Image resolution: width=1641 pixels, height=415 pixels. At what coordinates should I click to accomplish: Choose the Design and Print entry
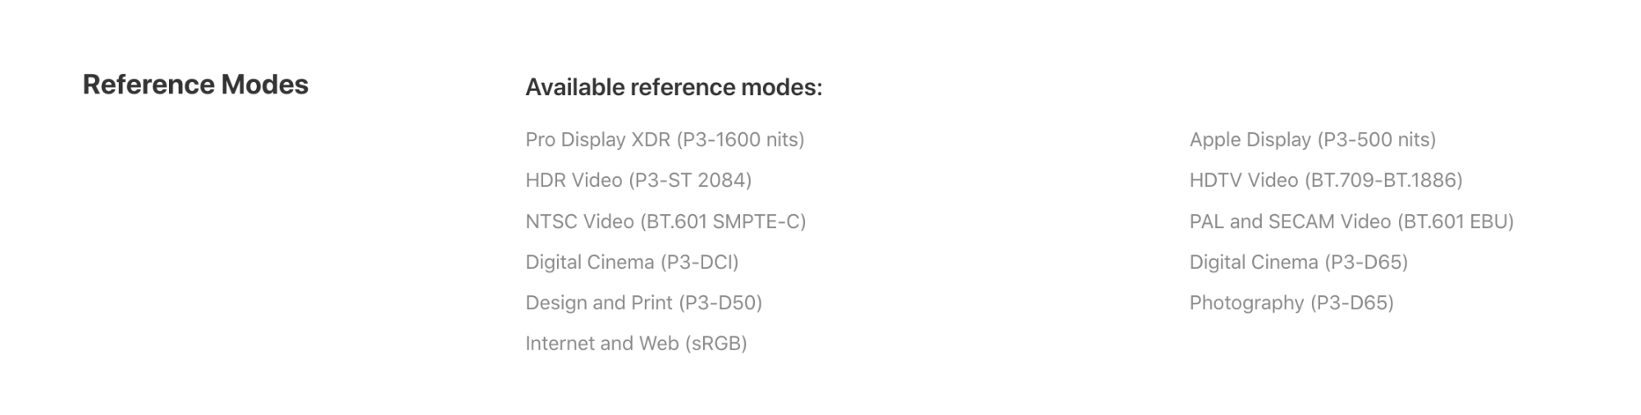point(643,303)
